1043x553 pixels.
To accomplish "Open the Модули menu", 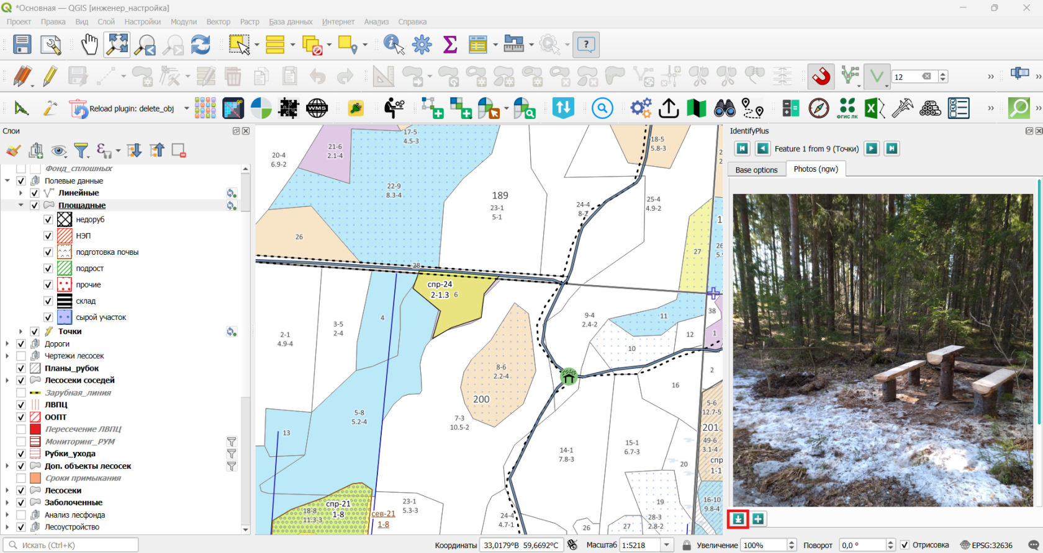I will [184, 22].
